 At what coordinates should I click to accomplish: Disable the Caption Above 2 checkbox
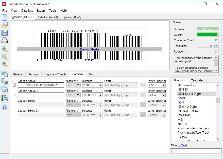click(x=14, y=95)
